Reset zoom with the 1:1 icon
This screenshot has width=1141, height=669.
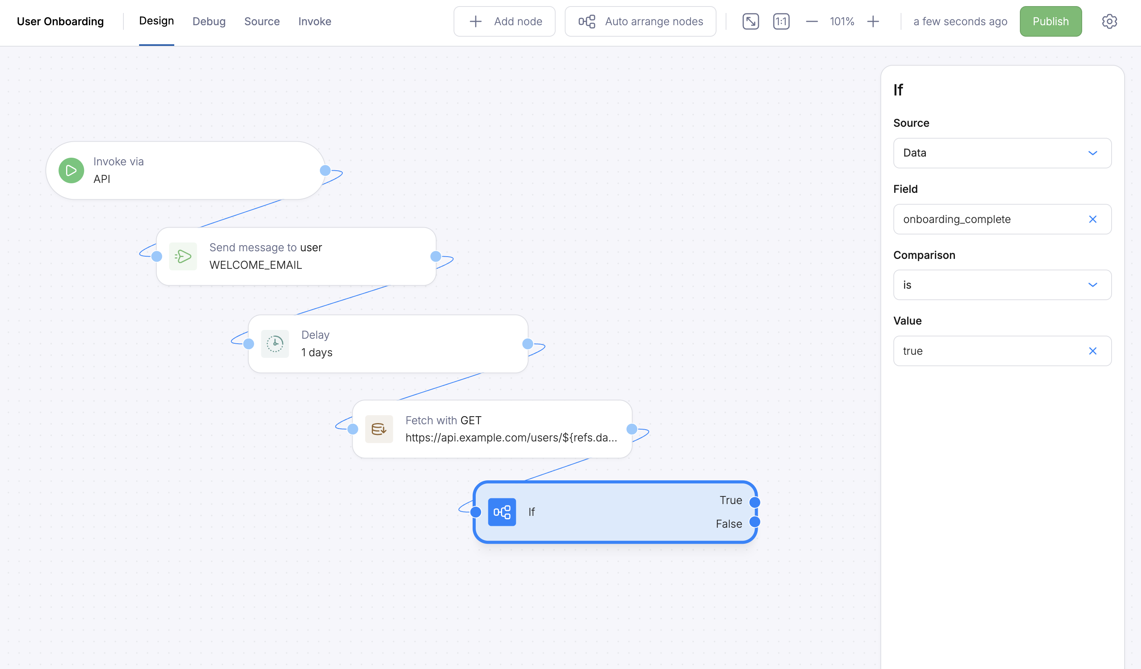[781, 21]
